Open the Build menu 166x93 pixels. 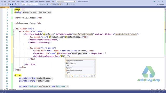click(x=18, y=2)
